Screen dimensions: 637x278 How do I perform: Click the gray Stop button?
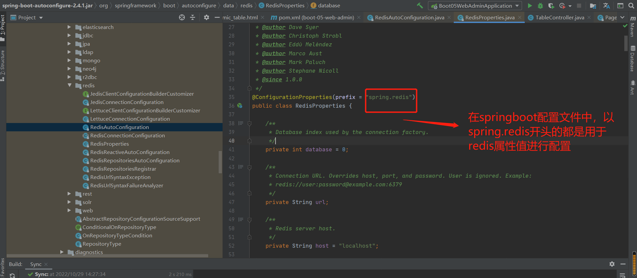[579, 6]
